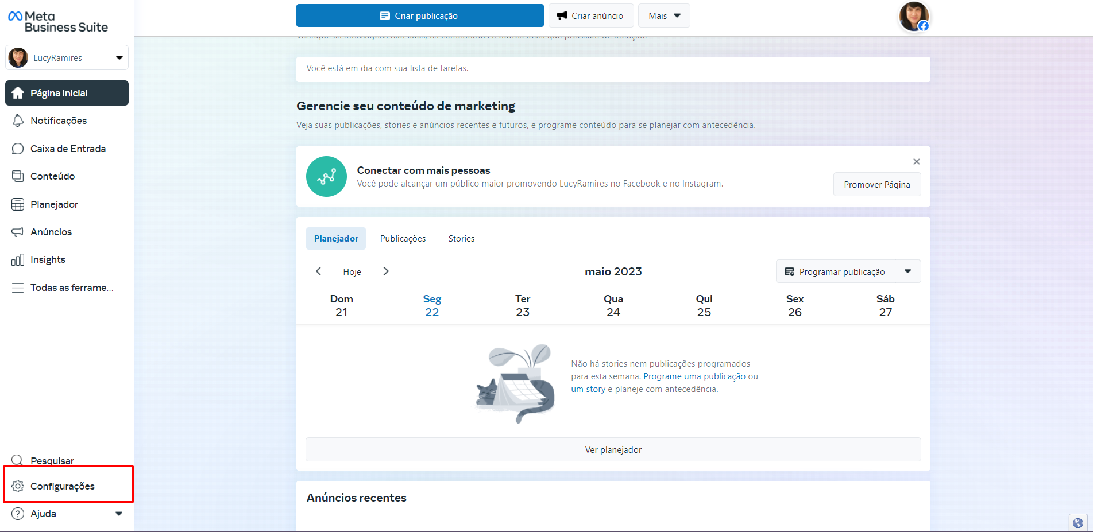Expand the Ajuda menu arrow

[x=119, y=514]
